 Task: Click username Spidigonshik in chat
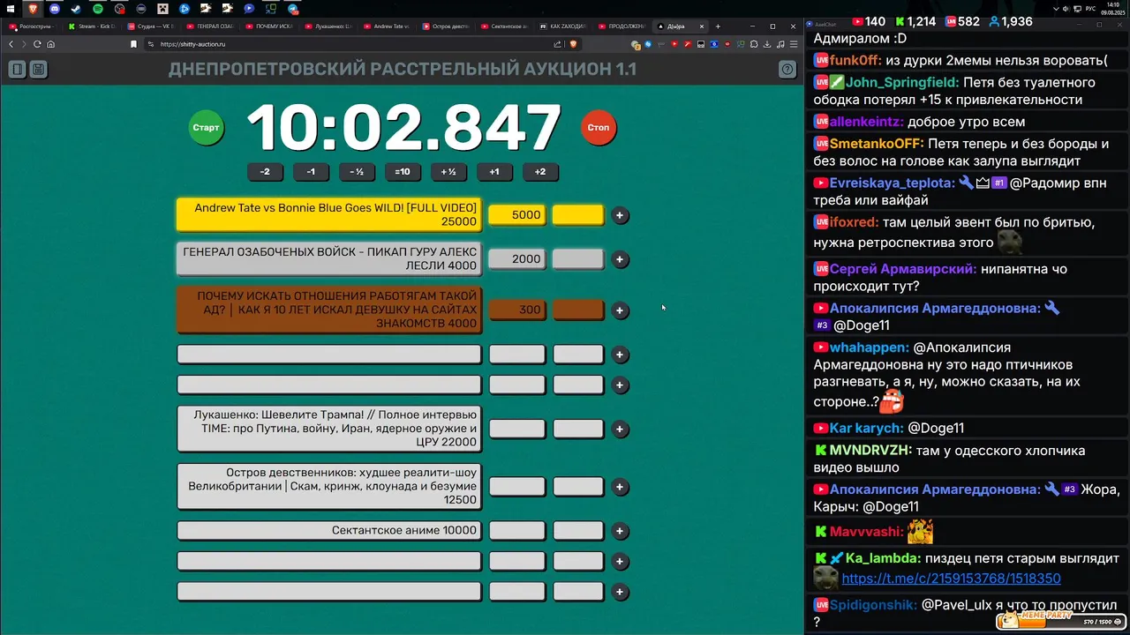tap(873, 606)
